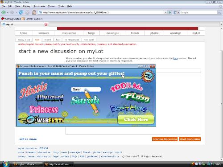The width and height of the screenshot is (223, 167).
Task: Open the Yahoo! menu
Action: coord(52,6)
